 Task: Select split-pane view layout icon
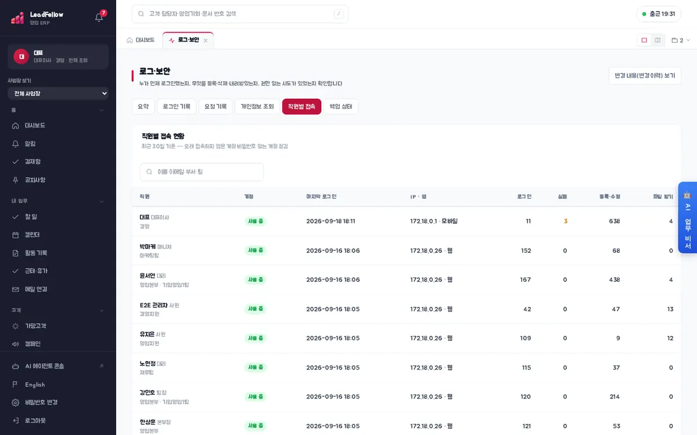coord(658,40)
